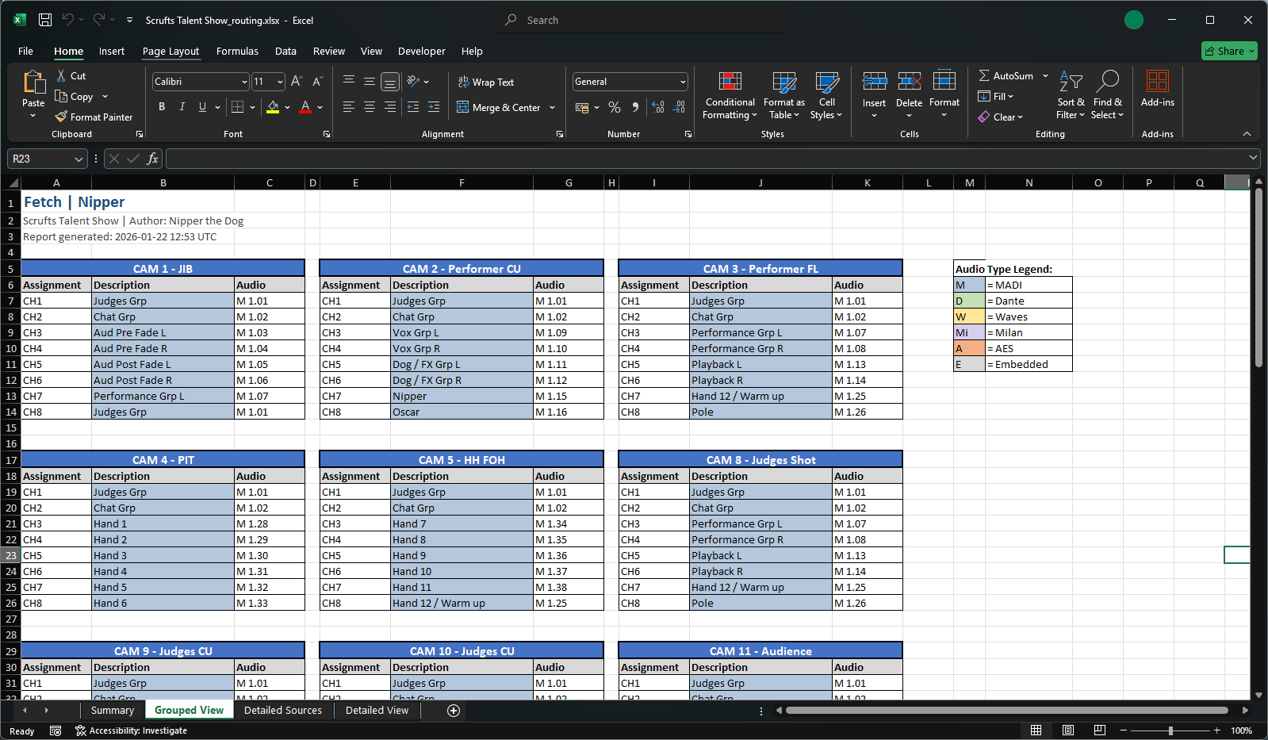Image resolution: width=1268 pixels, height=740 pixels.
Task: Click the AutoSum button
Action: point(1005,75)
